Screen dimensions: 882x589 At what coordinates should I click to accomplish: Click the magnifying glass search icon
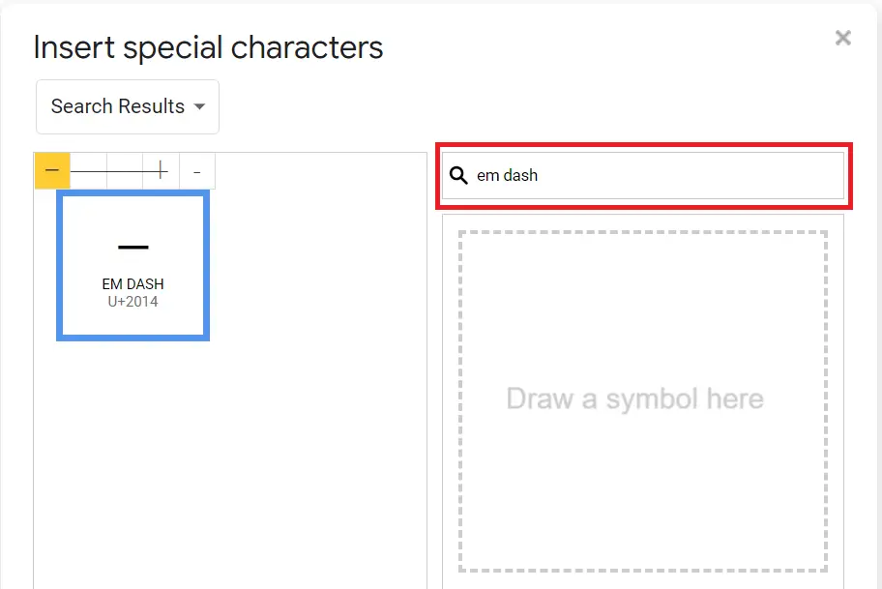[x=458, y=175]
